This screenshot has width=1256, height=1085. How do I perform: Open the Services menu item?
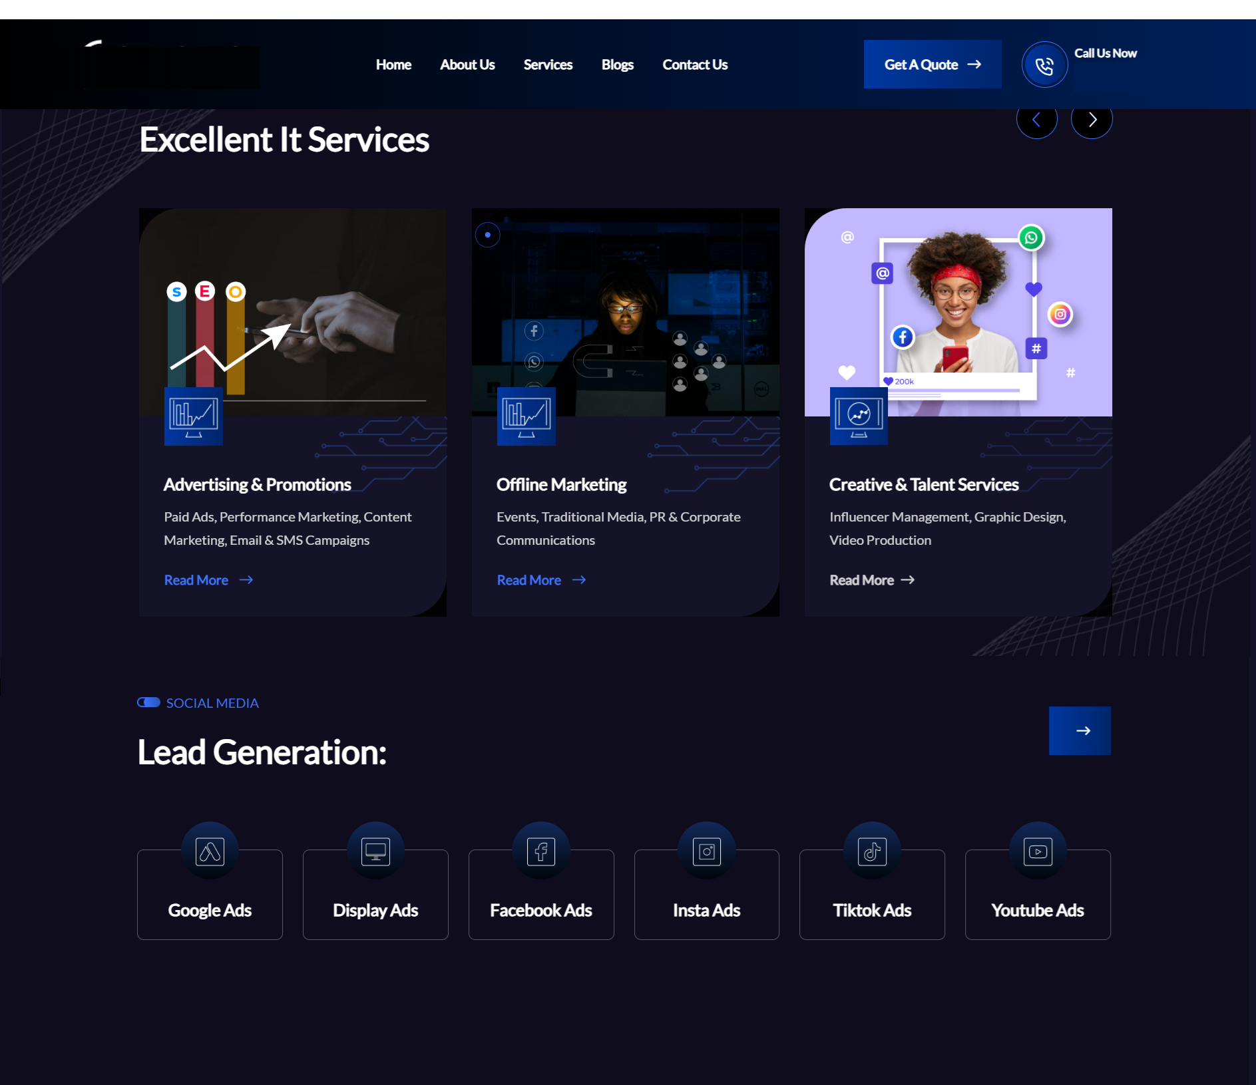(x=548, y=65)
